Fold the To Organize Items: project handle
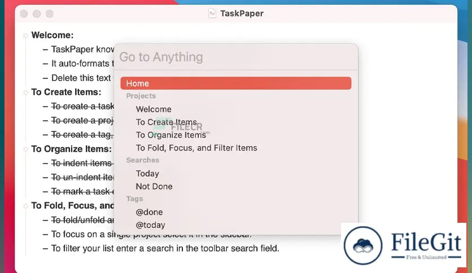Screen dimensions: 472x273 coord(25,149)
